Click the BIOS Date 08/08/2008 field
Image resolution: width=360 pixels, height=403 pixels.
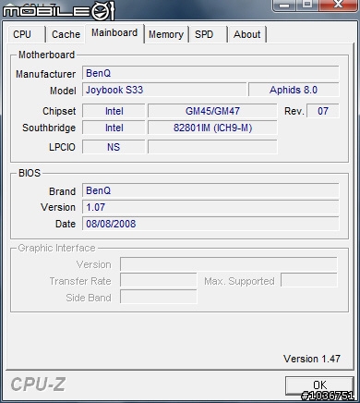210,224
